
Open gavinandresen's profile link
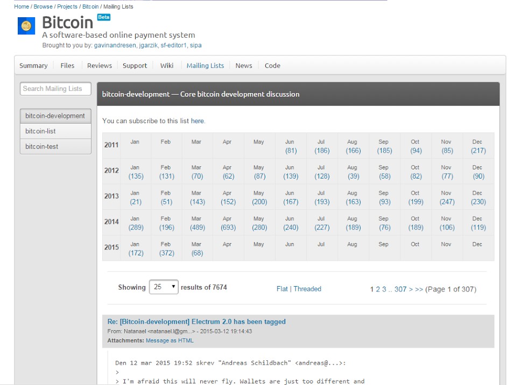coord(115,45)
